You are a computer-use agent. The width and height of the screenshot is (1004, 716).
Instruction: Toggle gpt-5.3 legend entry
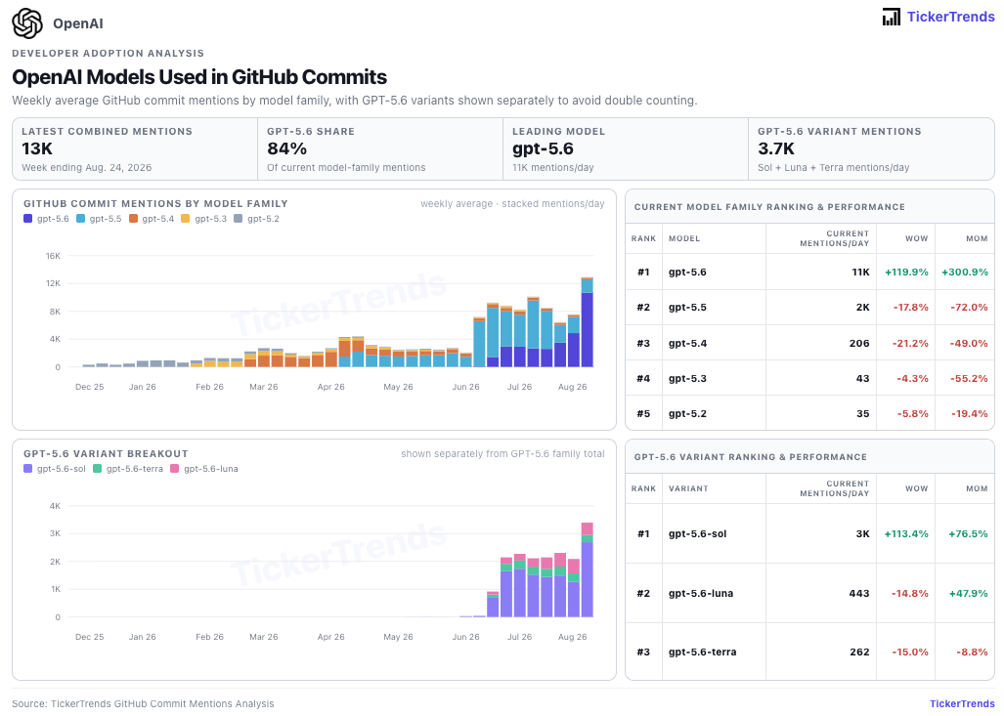tap(203, 219)
